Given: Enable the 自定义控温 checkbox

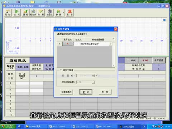Looking at the screenshot, I should point(61,70).
